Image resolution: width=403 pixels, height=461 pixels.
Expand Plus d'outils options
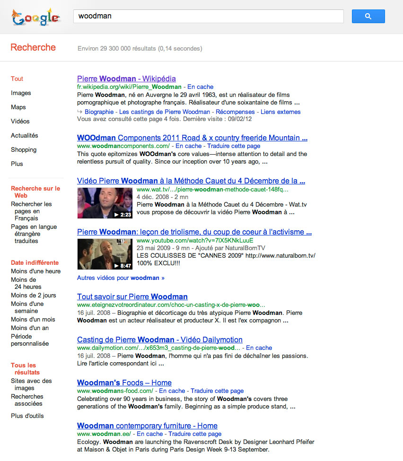[x=27, y=416]
